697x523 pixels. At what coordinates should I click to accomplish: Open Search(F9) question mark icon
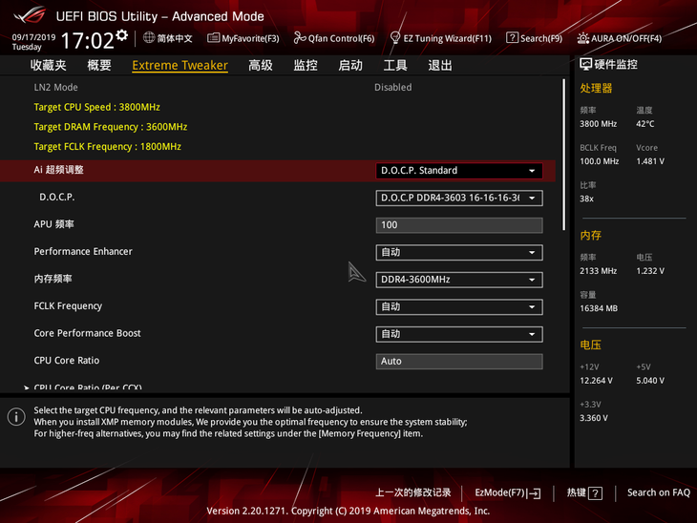512,38
